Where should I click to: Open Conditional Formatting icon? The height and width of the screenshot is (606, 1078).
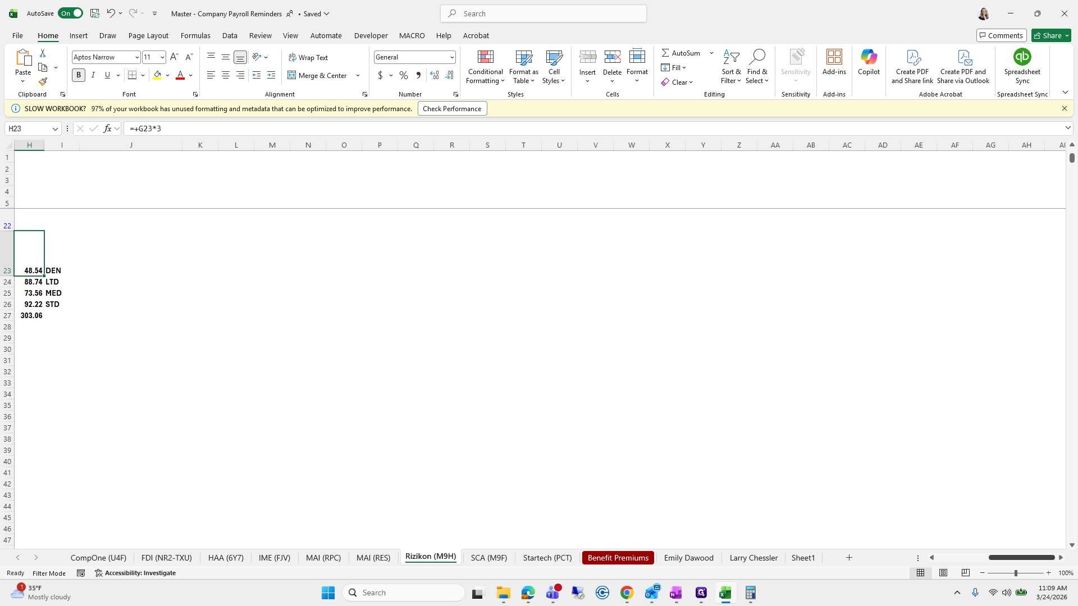485,67
